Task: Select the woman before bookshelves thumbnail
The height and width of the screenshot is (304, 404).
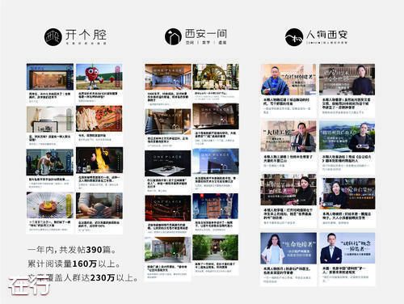Action: (x=288, y=190)
